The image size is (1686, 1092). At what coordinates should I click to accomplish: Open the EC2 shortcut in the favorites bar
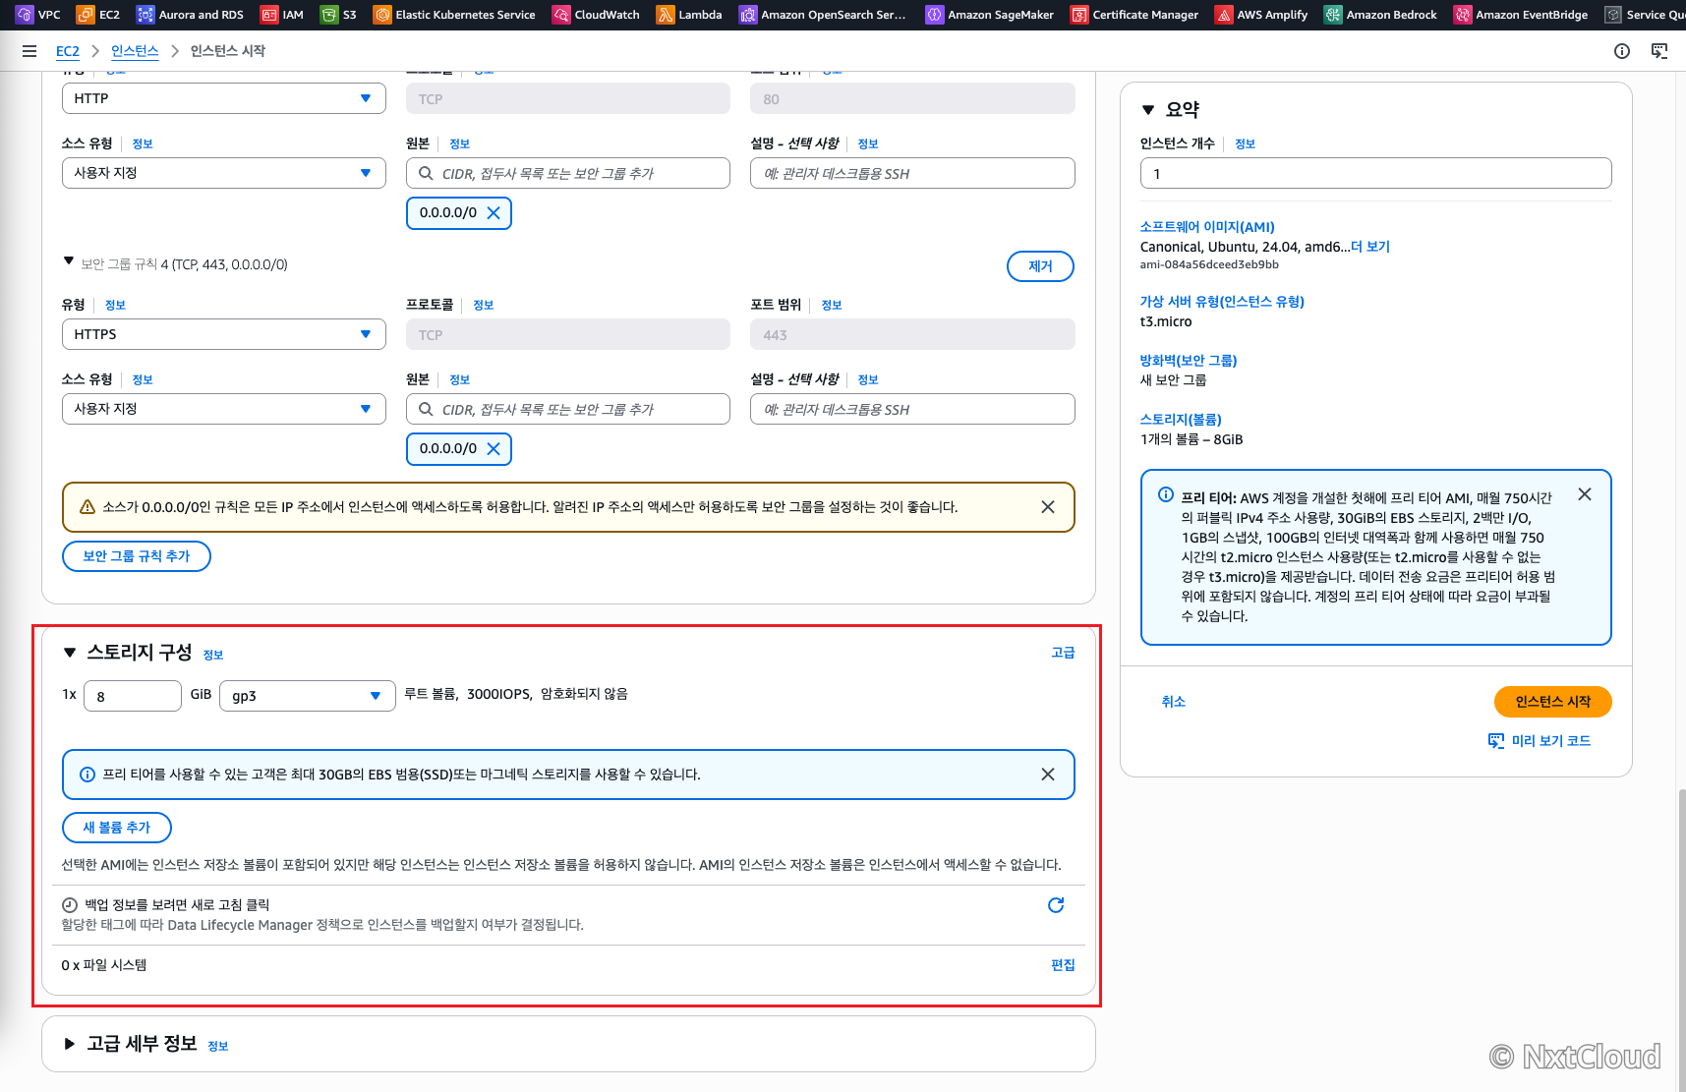[98, 15]
